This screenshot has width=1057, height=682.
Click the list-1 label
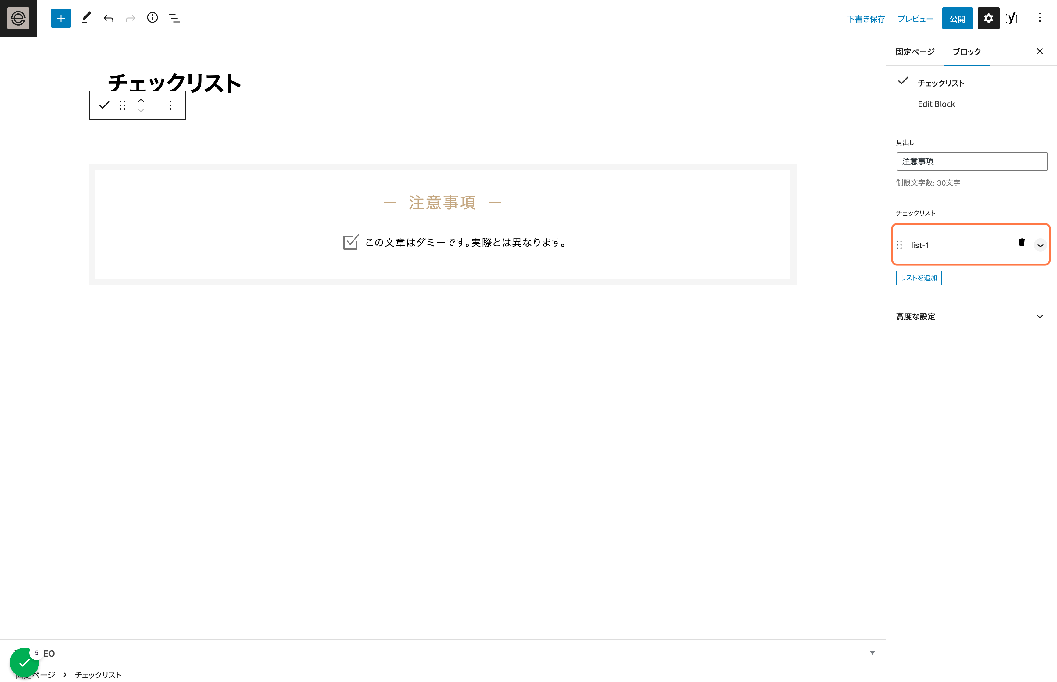(x=919, y=245)
